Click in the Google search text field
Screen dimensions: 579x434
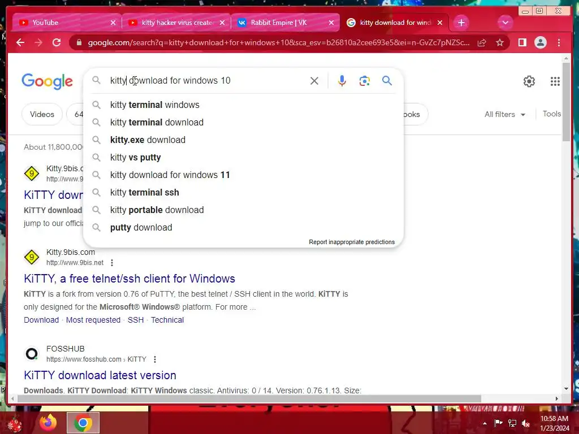(x=207, y=80)
